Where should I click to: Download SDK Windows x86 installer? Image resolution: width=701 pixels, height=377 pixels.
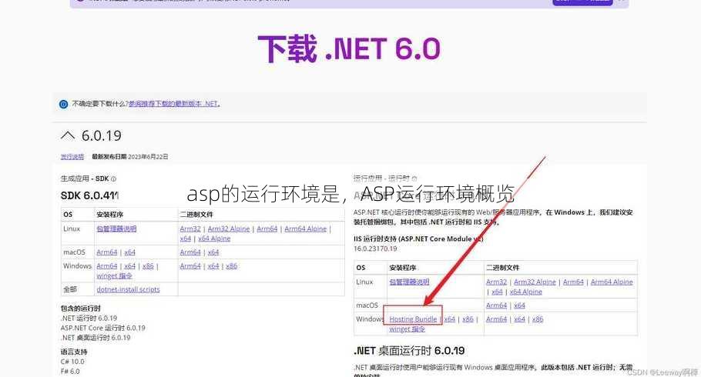[x=148, y=266]
